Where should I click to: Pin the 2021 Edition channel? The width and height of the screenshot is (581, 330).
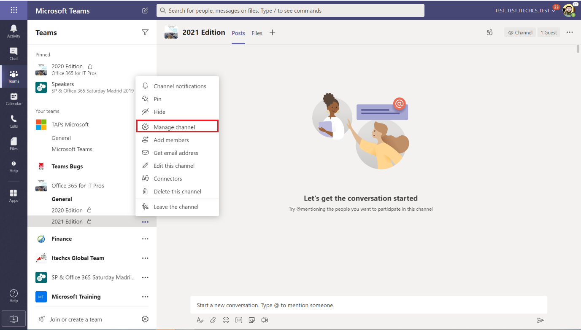[x=157, y=99]
